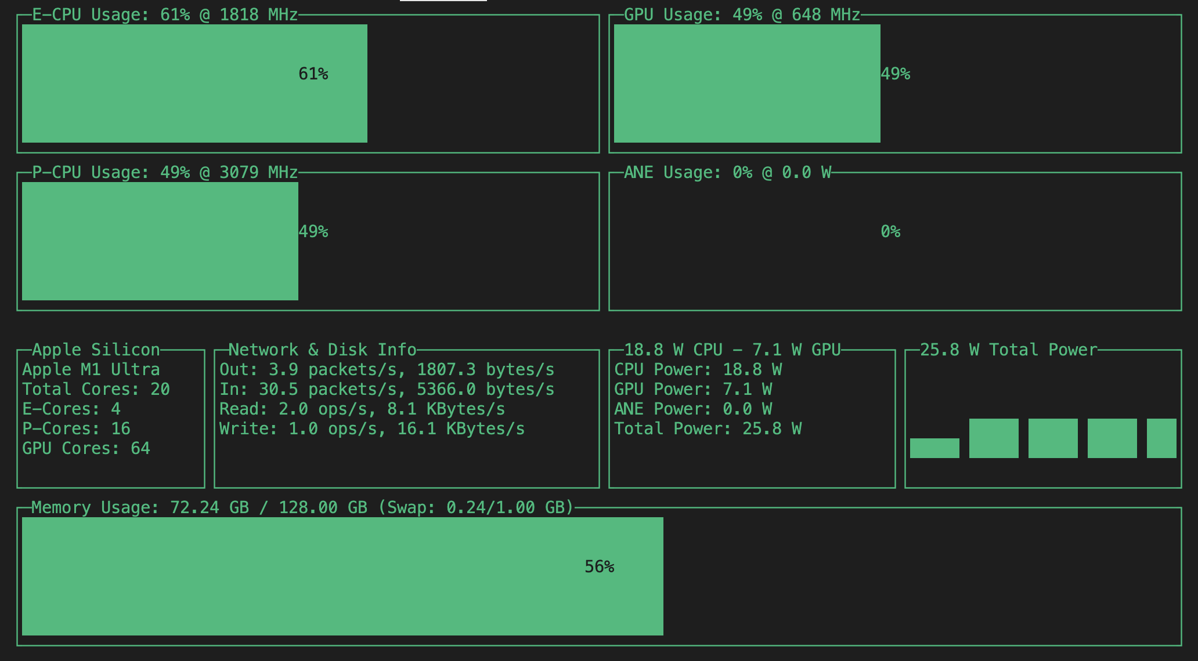Click the 'P-Cores: 16' line
This screenshot has height=661, width=1198.
point(76,428)
